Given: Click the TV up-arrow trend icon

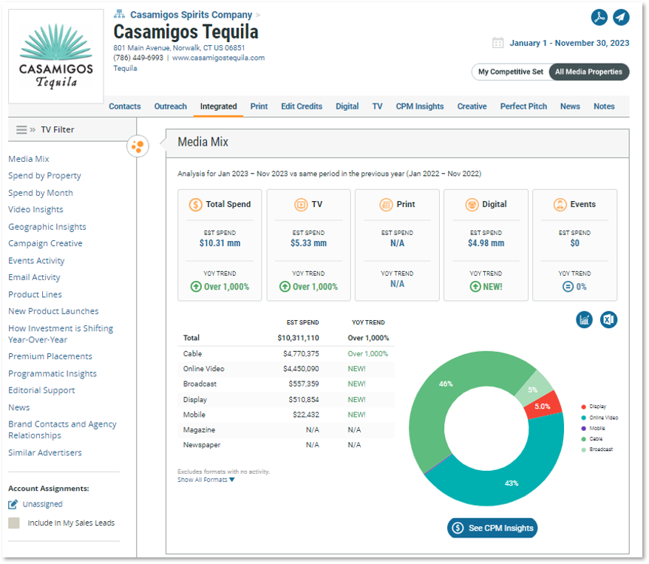Looking at the screenshot, I should click(x=285, y=286).
